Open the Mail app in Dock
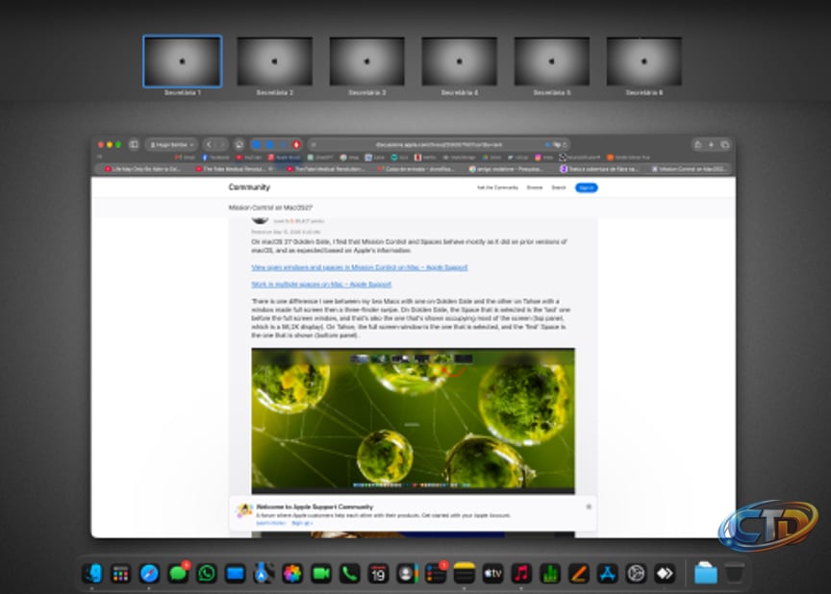 (236, 574)
